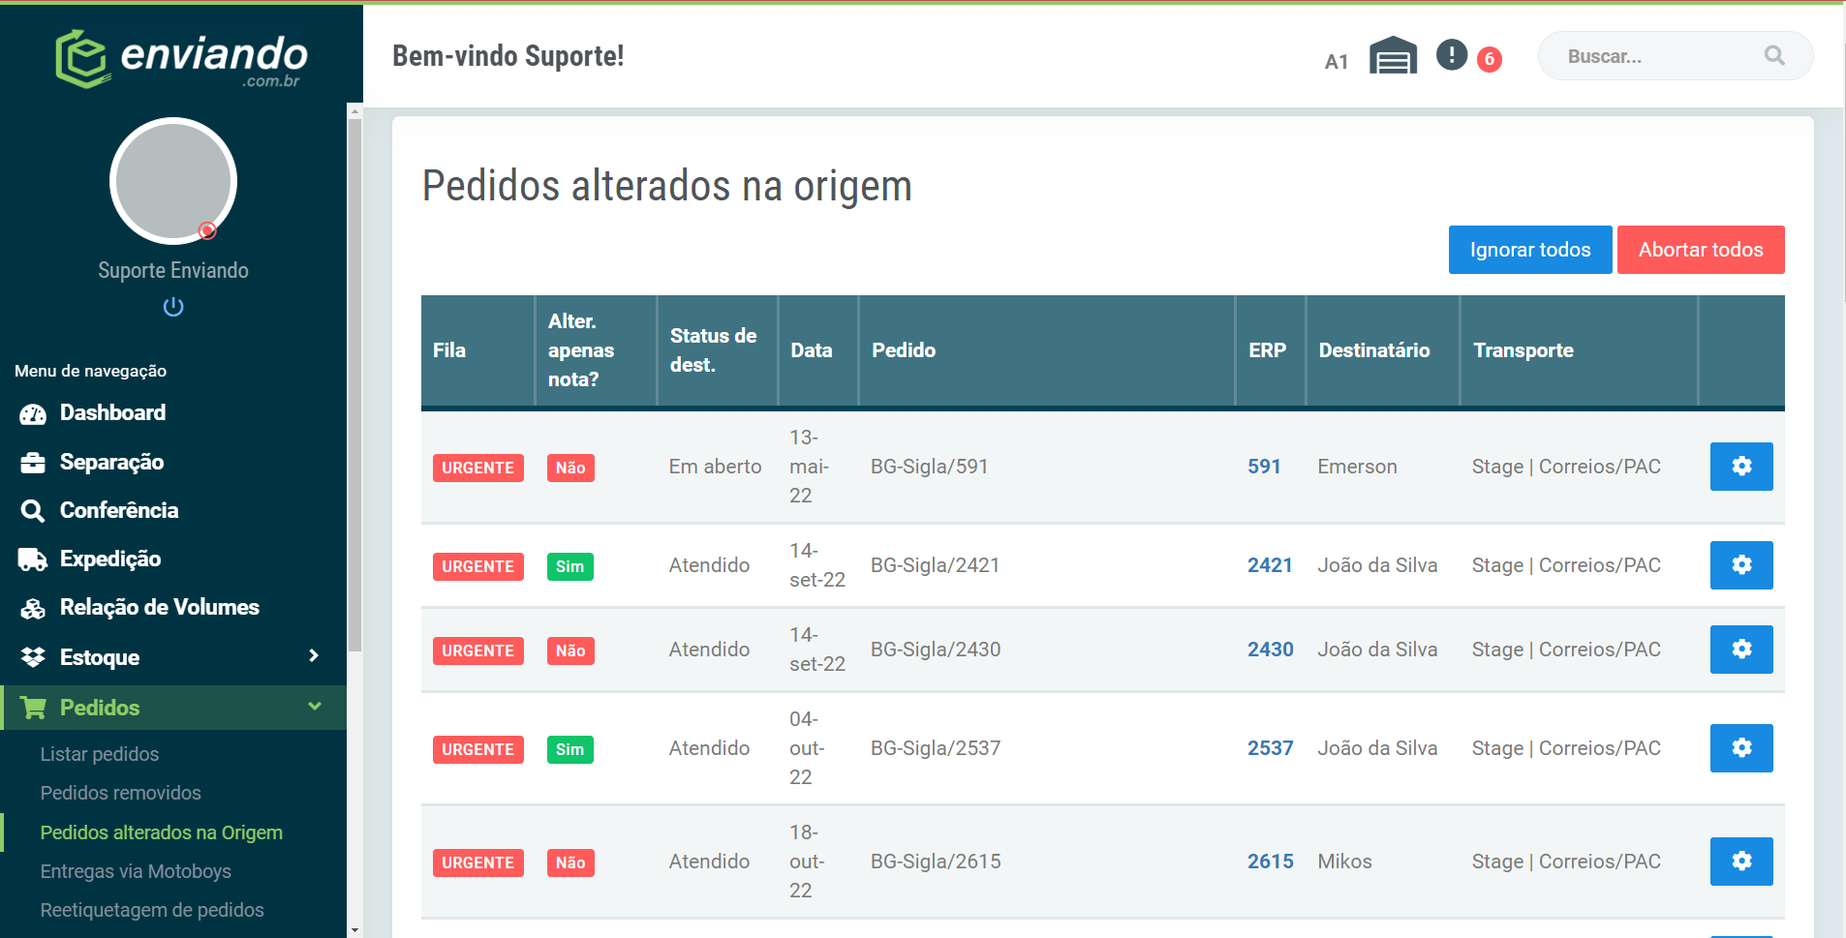The image size is (1846, 938).
Task: Click the warehouse icon in header
Action: pyautogui.click(x=1393, y=56)
